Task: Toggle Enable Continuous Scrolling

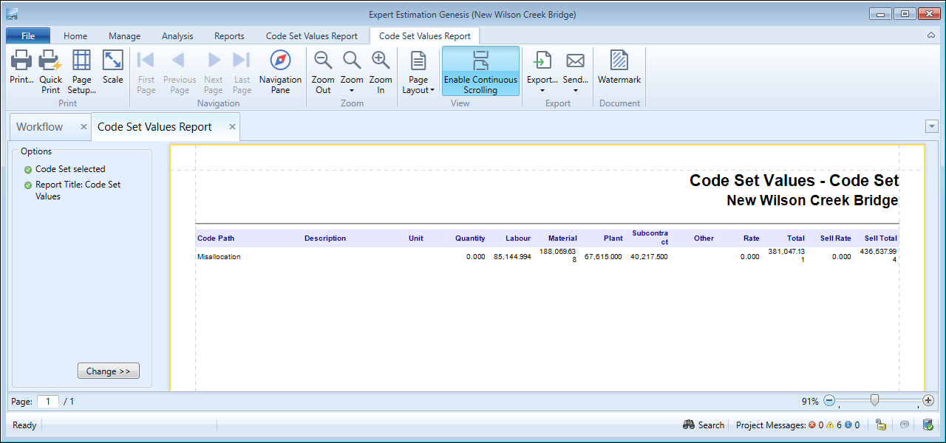Action: 480,72
